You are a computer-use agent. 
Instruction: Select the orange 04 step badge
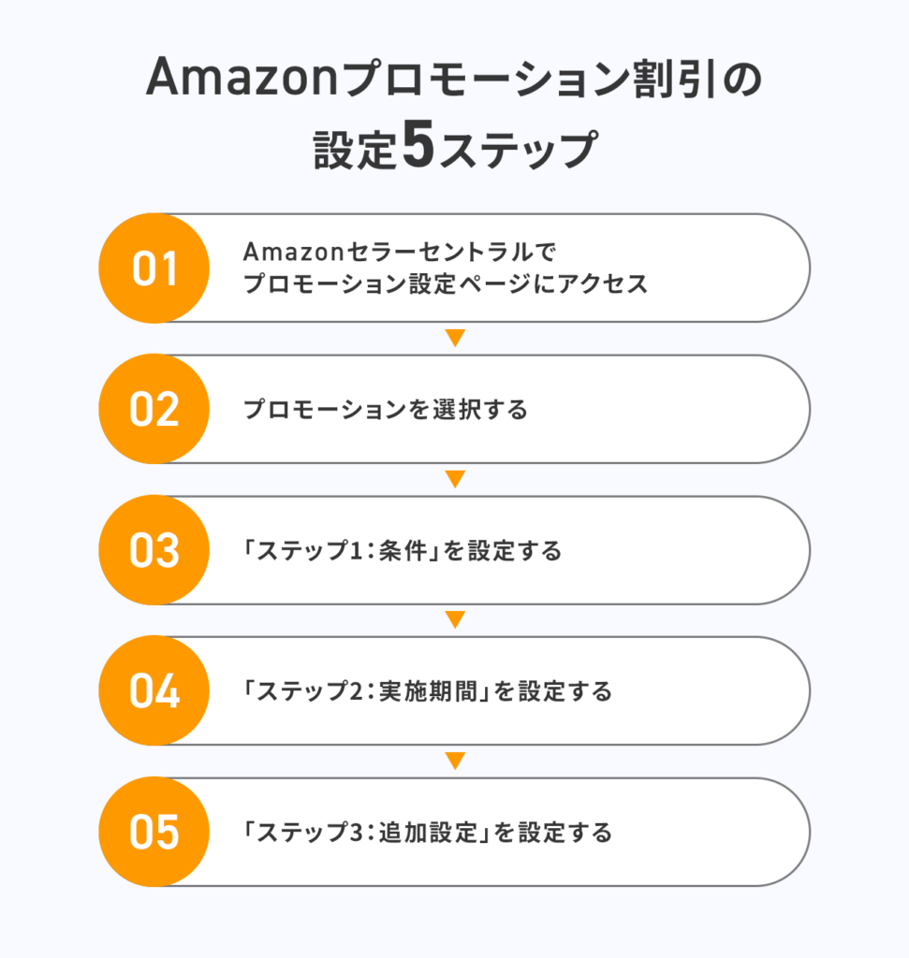point(154,690)
